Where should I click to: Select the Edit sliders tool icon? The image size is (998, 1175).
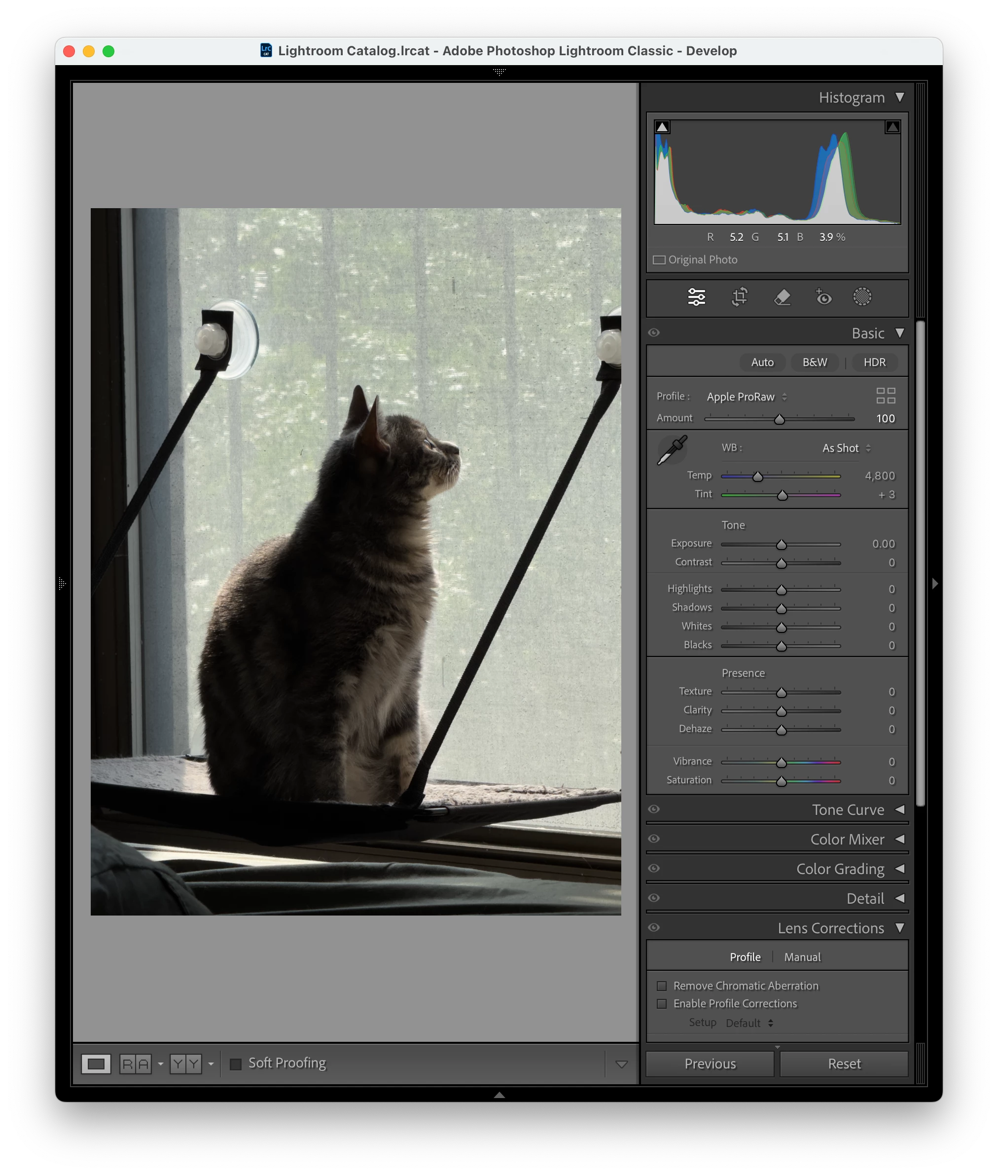coord(696,296)
